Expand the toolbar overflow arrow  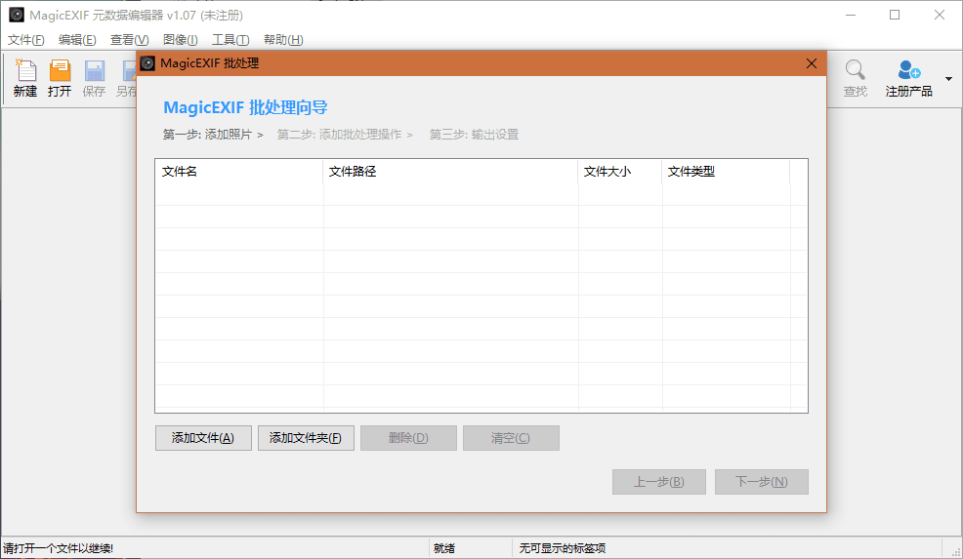949,79
